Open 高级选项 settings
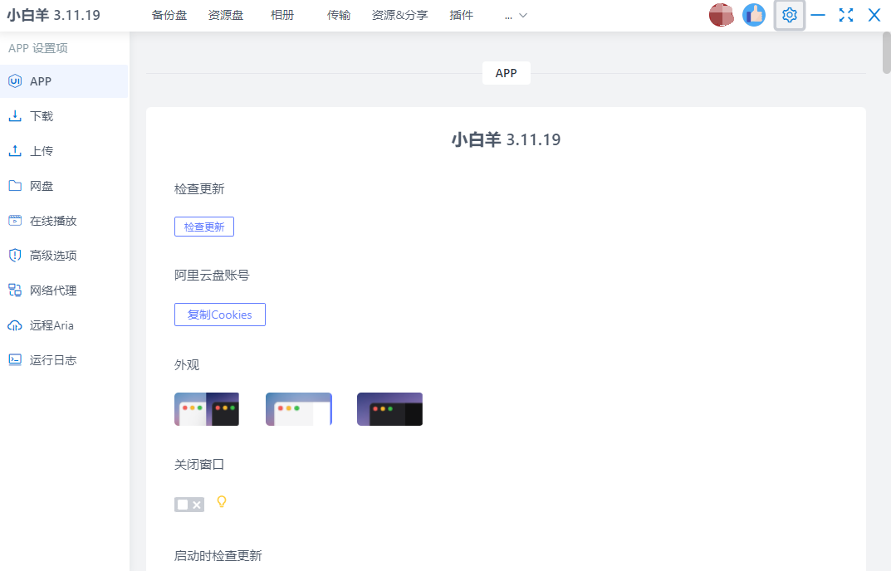This screenshot has height=571, width=891. (x=64, y=256)
